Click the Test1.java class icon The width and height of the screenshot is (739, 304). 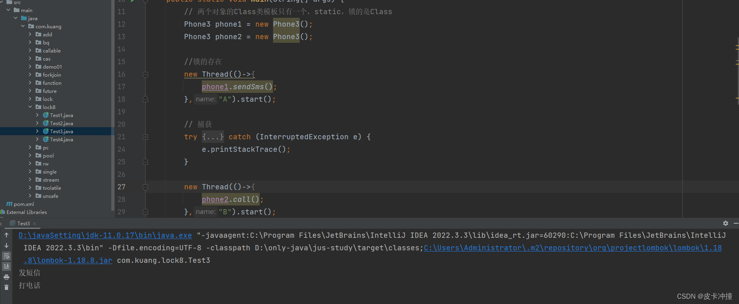[x=46, y=115]
